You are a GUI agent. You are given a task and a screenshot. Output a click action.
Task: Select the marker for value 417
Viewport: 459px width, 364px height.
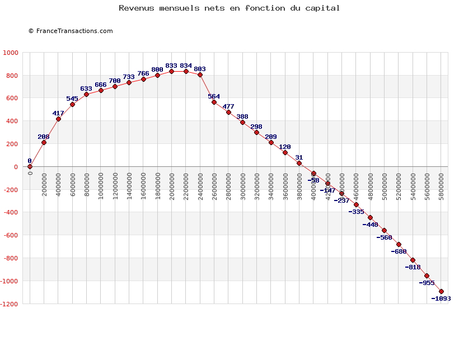tap(58, 119)
